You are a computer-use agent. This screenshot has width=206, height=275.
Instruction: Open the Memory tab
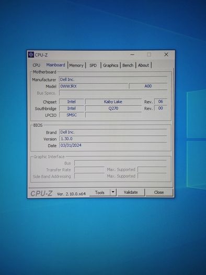pyautogui.click(x=76, y=65)
